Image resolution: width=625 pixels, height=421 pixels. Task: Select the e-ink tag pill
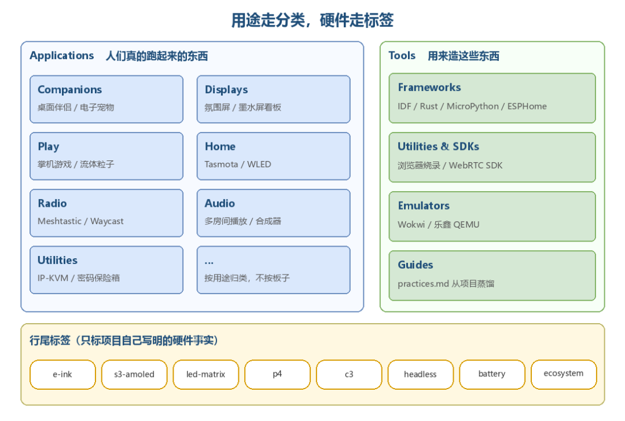(62, 374)
